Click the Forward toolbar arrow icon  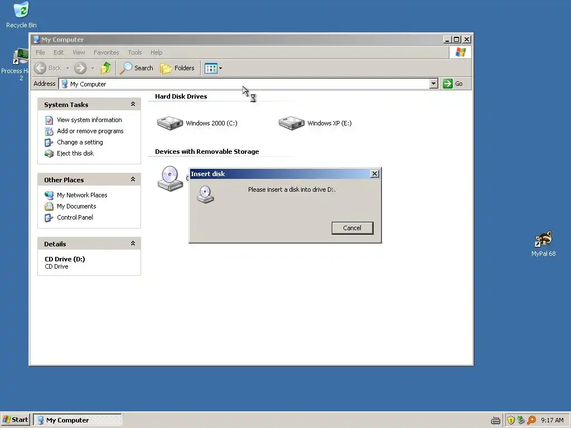(80, 68)
